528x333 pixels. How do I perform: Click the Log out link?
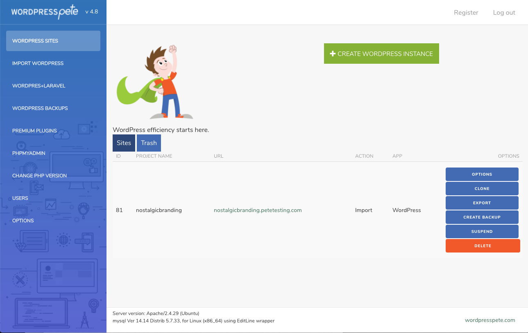(x=504, y=13)
